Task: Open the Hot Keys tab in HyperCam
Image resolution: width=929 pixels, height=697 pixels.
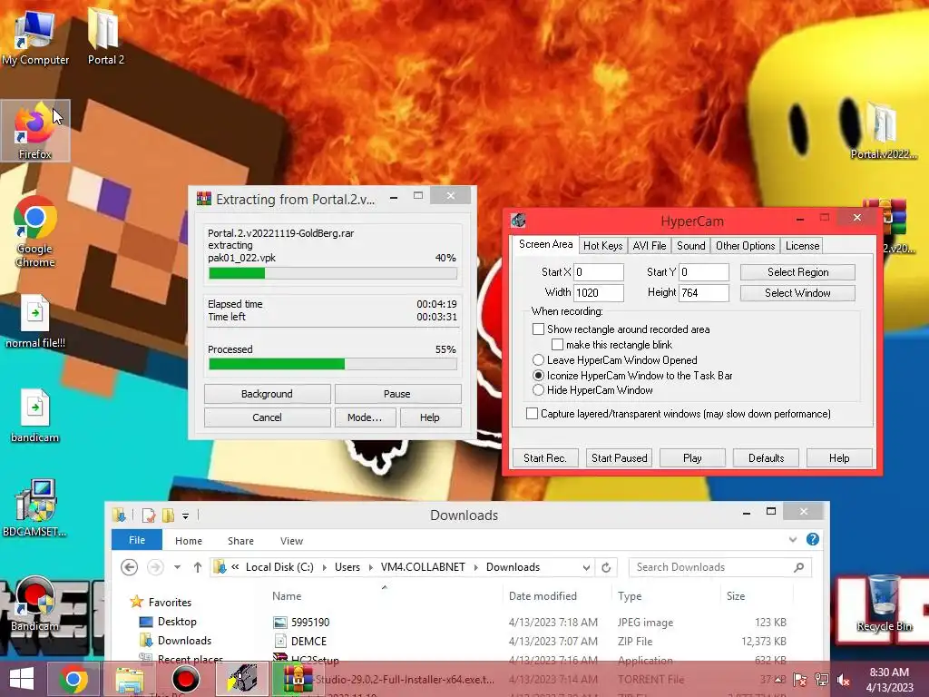Action: tap(602, 246)
